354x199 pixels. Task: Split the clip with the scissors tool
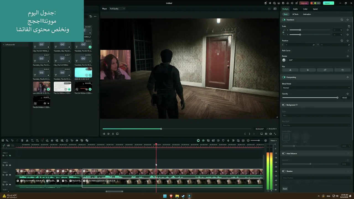(27, 140)
